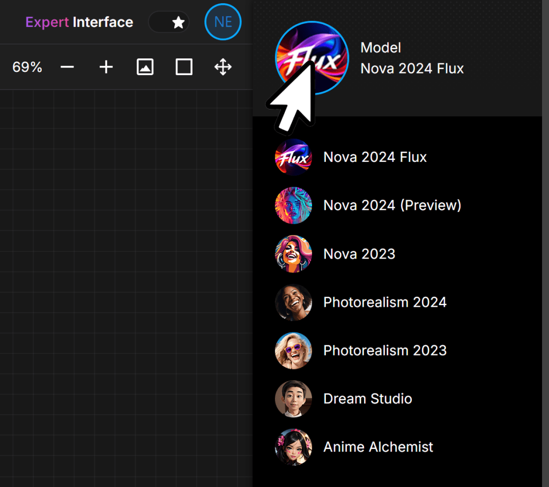Click the zoom in plus icon
The height and width of the screenshot is (487, 549).
click(x=106, y=67)
